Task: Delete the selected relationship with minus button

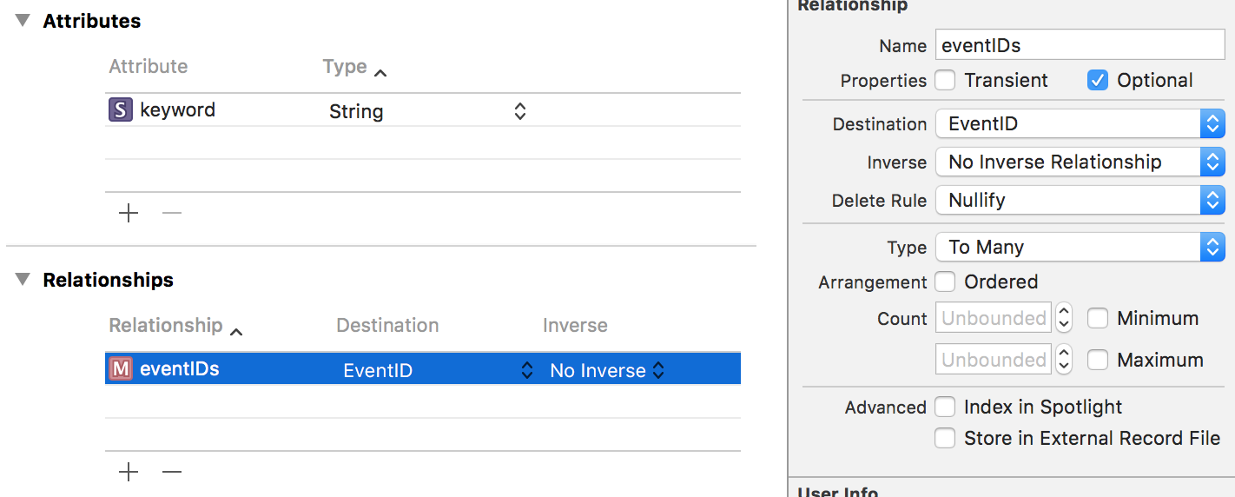Action: pos(172,472)
